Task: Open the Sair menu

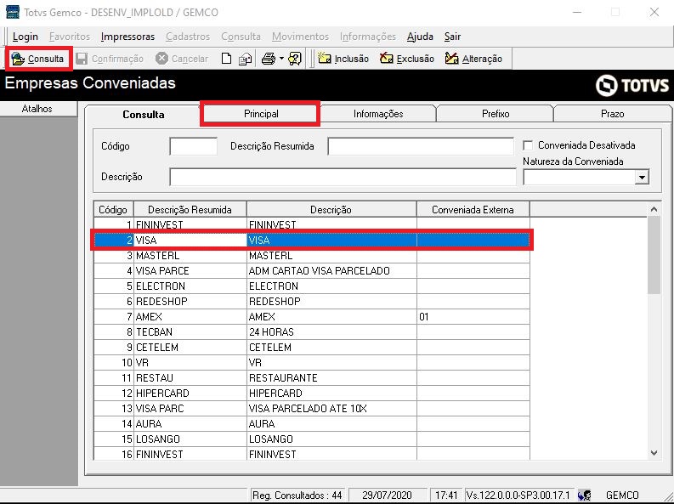Action: [453, 37]
